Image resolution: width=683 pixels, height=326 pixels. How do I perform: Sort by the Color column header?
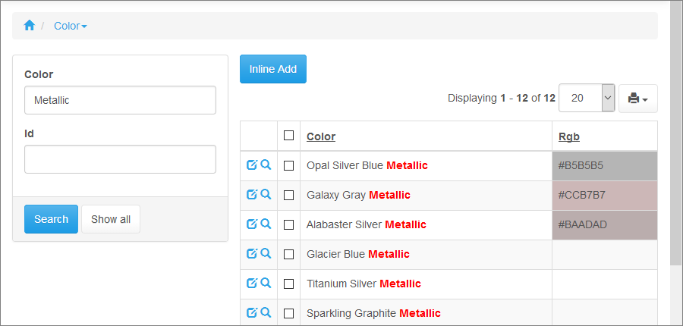(321, 136)
